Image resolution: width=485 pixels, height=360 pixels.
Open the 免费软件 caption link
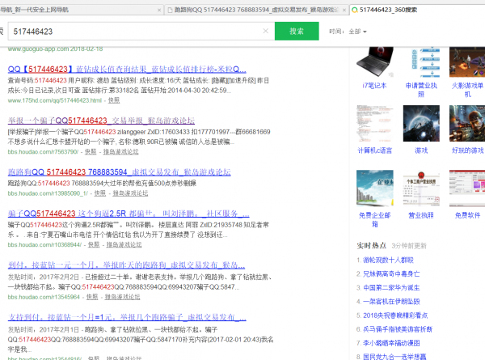click(x=468, y=215)
